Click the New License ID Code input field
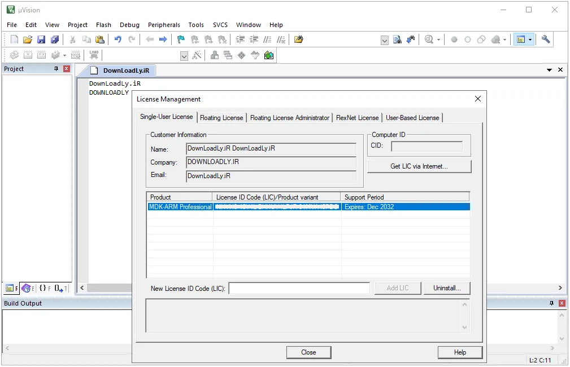 [299, 288]
